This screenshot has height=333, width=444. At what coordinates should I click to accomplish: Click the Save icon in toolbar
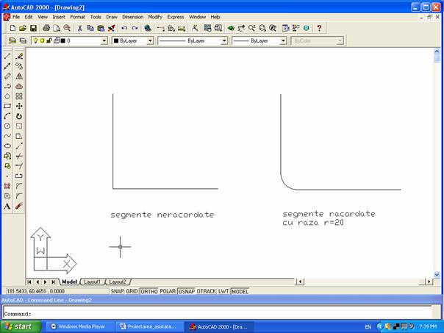click(x=34, y=28)
